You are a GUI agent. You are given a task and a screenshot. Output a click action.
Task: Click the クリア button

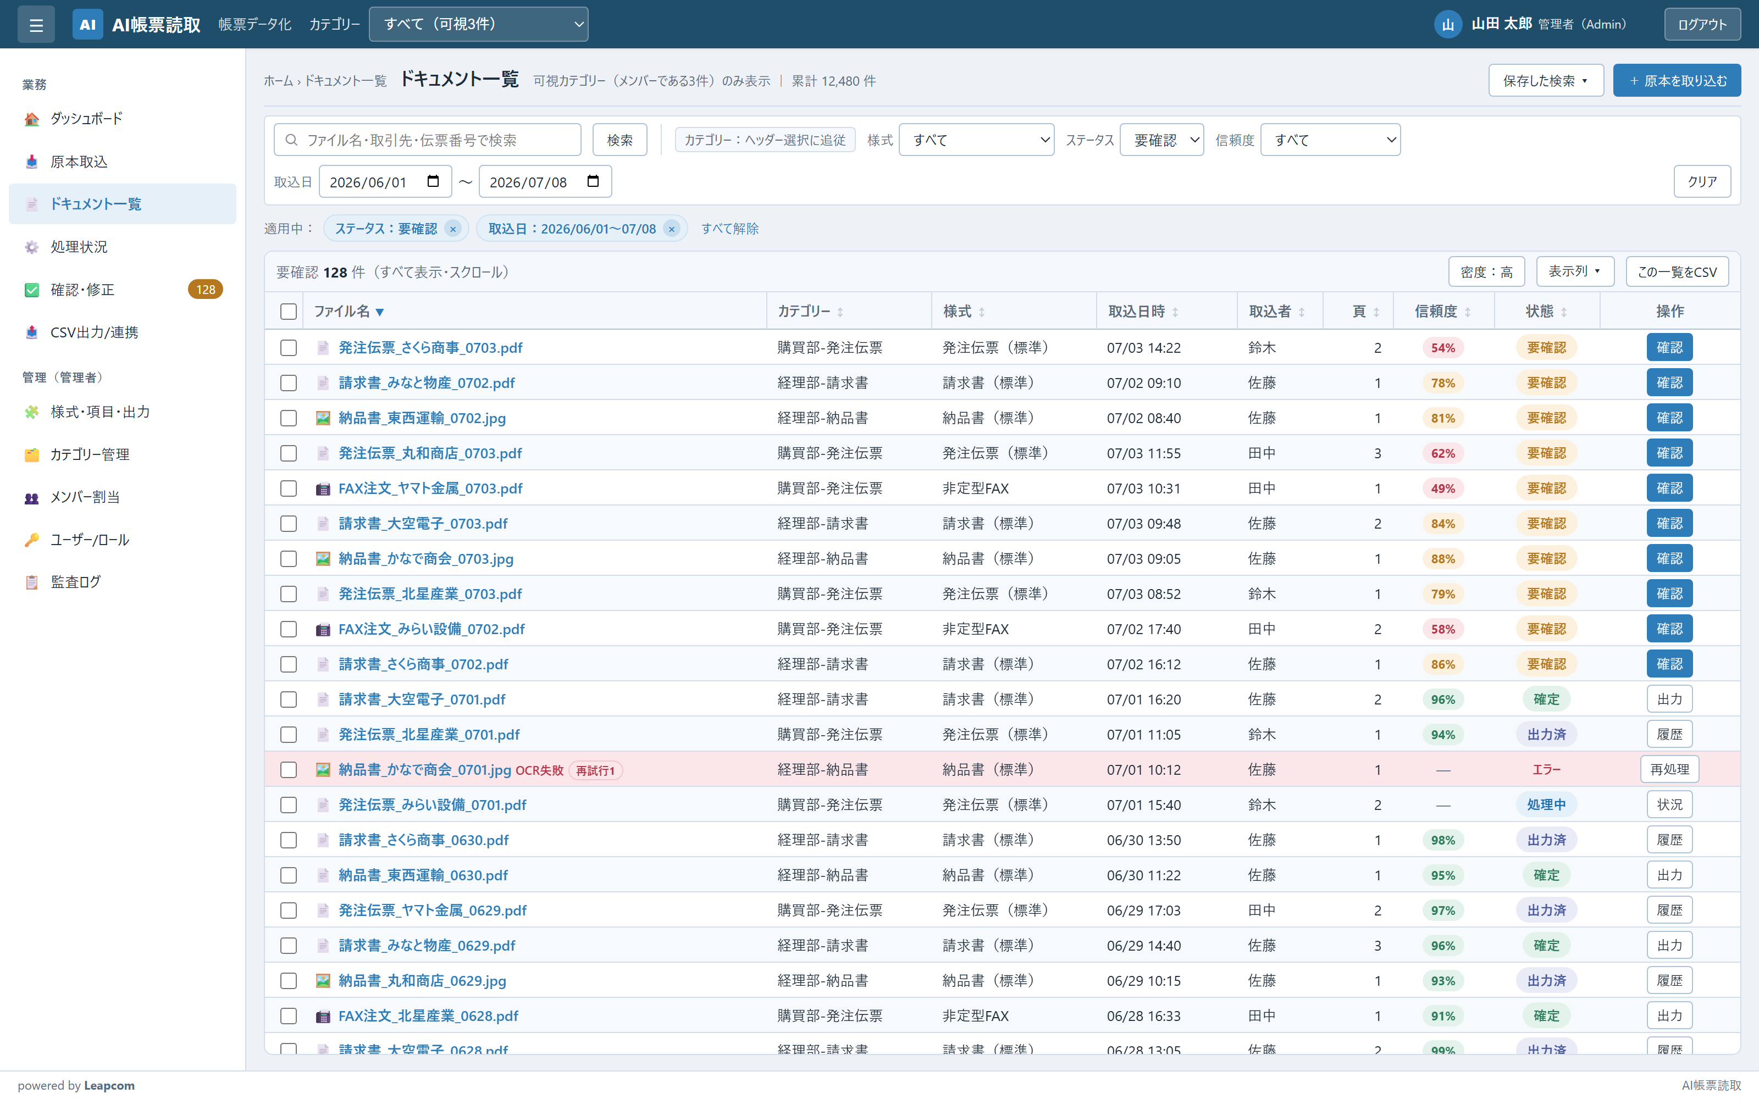[x=1702, y=181]
